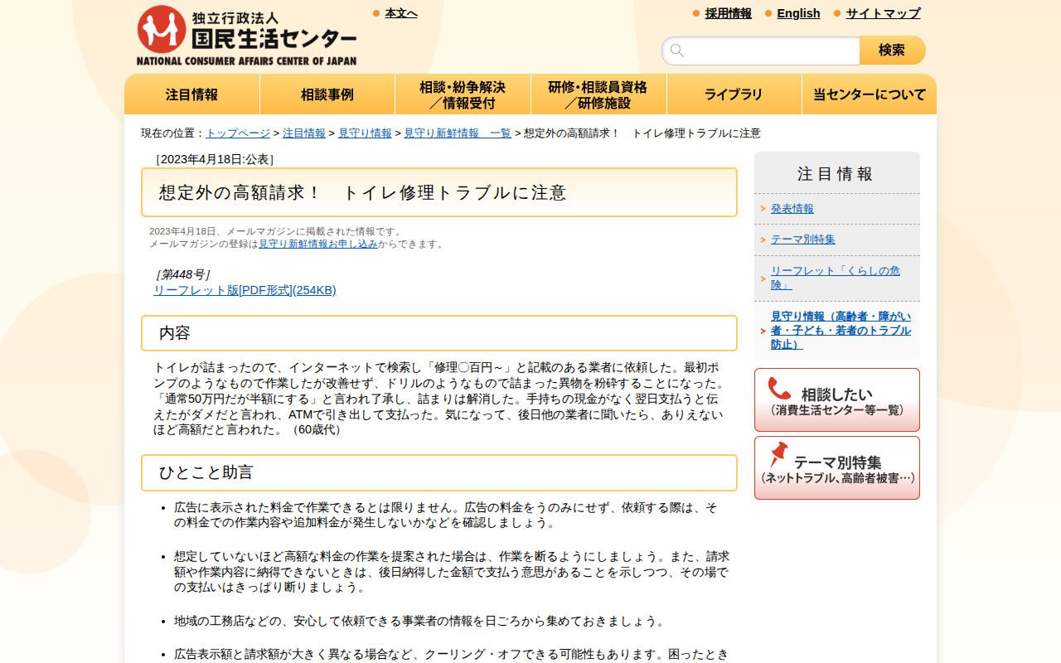Open the 採用情報 link

click(x=729, y=13)
